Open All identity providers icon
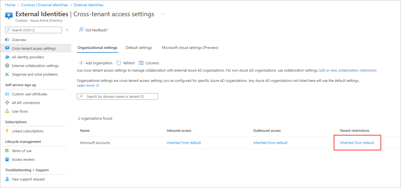This screenshot has width=401, height=188. [7, 57]
